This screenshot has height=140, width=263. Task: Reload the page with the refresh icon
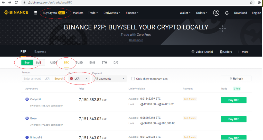[16, 3]
